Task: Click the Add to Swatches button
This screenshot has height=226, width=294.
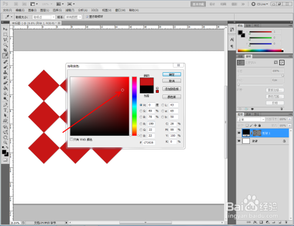Action: pyautogui.click(x=172, y=89)
